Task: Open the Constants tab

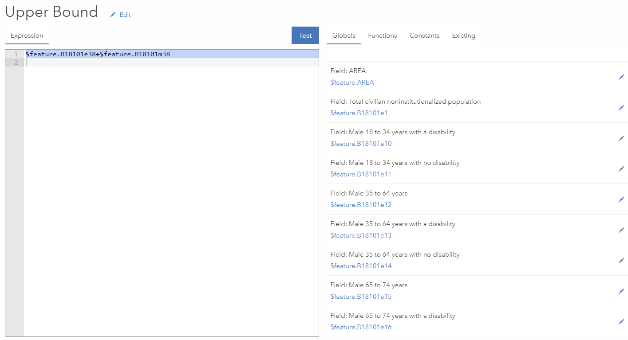Action: 425,35
